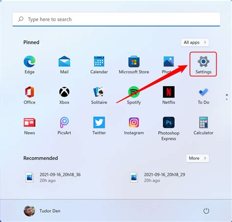The height and width of the screenshot is (222, 232).
Task: Show More recommended items
Action: click(x=197, y=158)
